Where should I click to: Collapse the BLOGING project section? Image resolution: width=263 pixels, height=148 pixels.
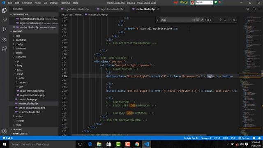[34, 31]
